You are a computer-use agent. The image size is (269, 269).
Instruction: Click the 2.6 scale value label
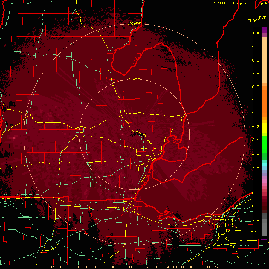pyautogui.click(x=256, y=153)
